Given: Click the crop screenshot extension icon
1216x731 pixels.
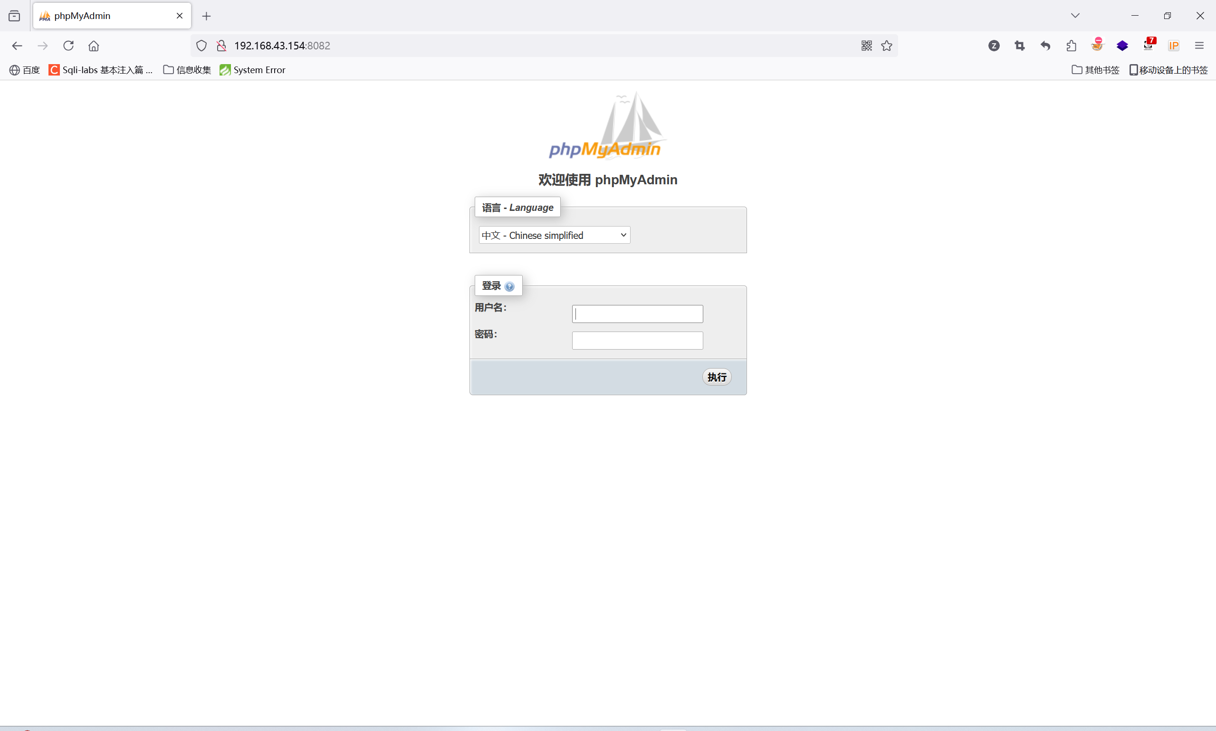Looking at the screenshot, I should (x=1019, y=46).
